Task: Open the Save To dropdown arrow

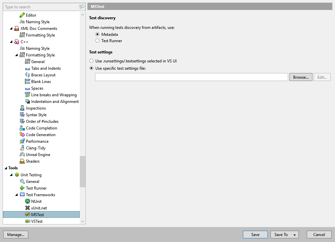Action: (294, 235)
